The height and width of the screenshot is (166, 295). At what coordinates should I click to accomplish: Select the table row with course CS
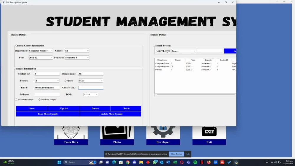tap(196, 67)
